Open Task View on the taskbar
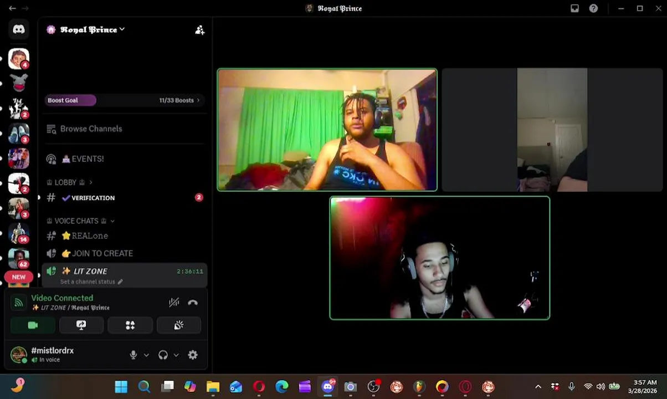The image size is (667, 399). coord(167,386)
